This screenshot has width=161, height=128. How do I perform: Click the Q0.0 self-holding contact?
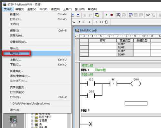91,95
